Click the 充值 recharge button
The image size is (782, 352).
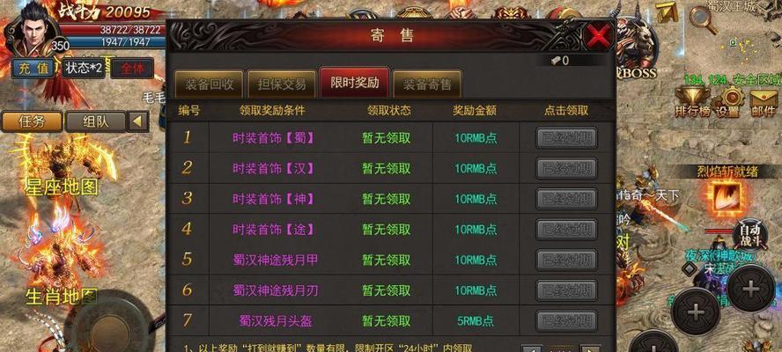pyautogui.click(x=33, y=69)
